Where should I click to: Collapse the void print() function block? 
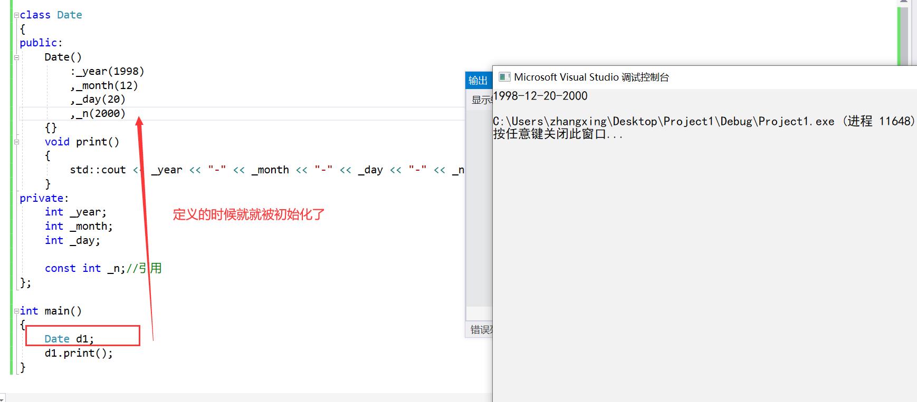(x=16, y=142)
